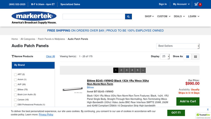Viewport: 211px width, 119px height.
Task: Select current page 1 button
Action: coord(116,70)
